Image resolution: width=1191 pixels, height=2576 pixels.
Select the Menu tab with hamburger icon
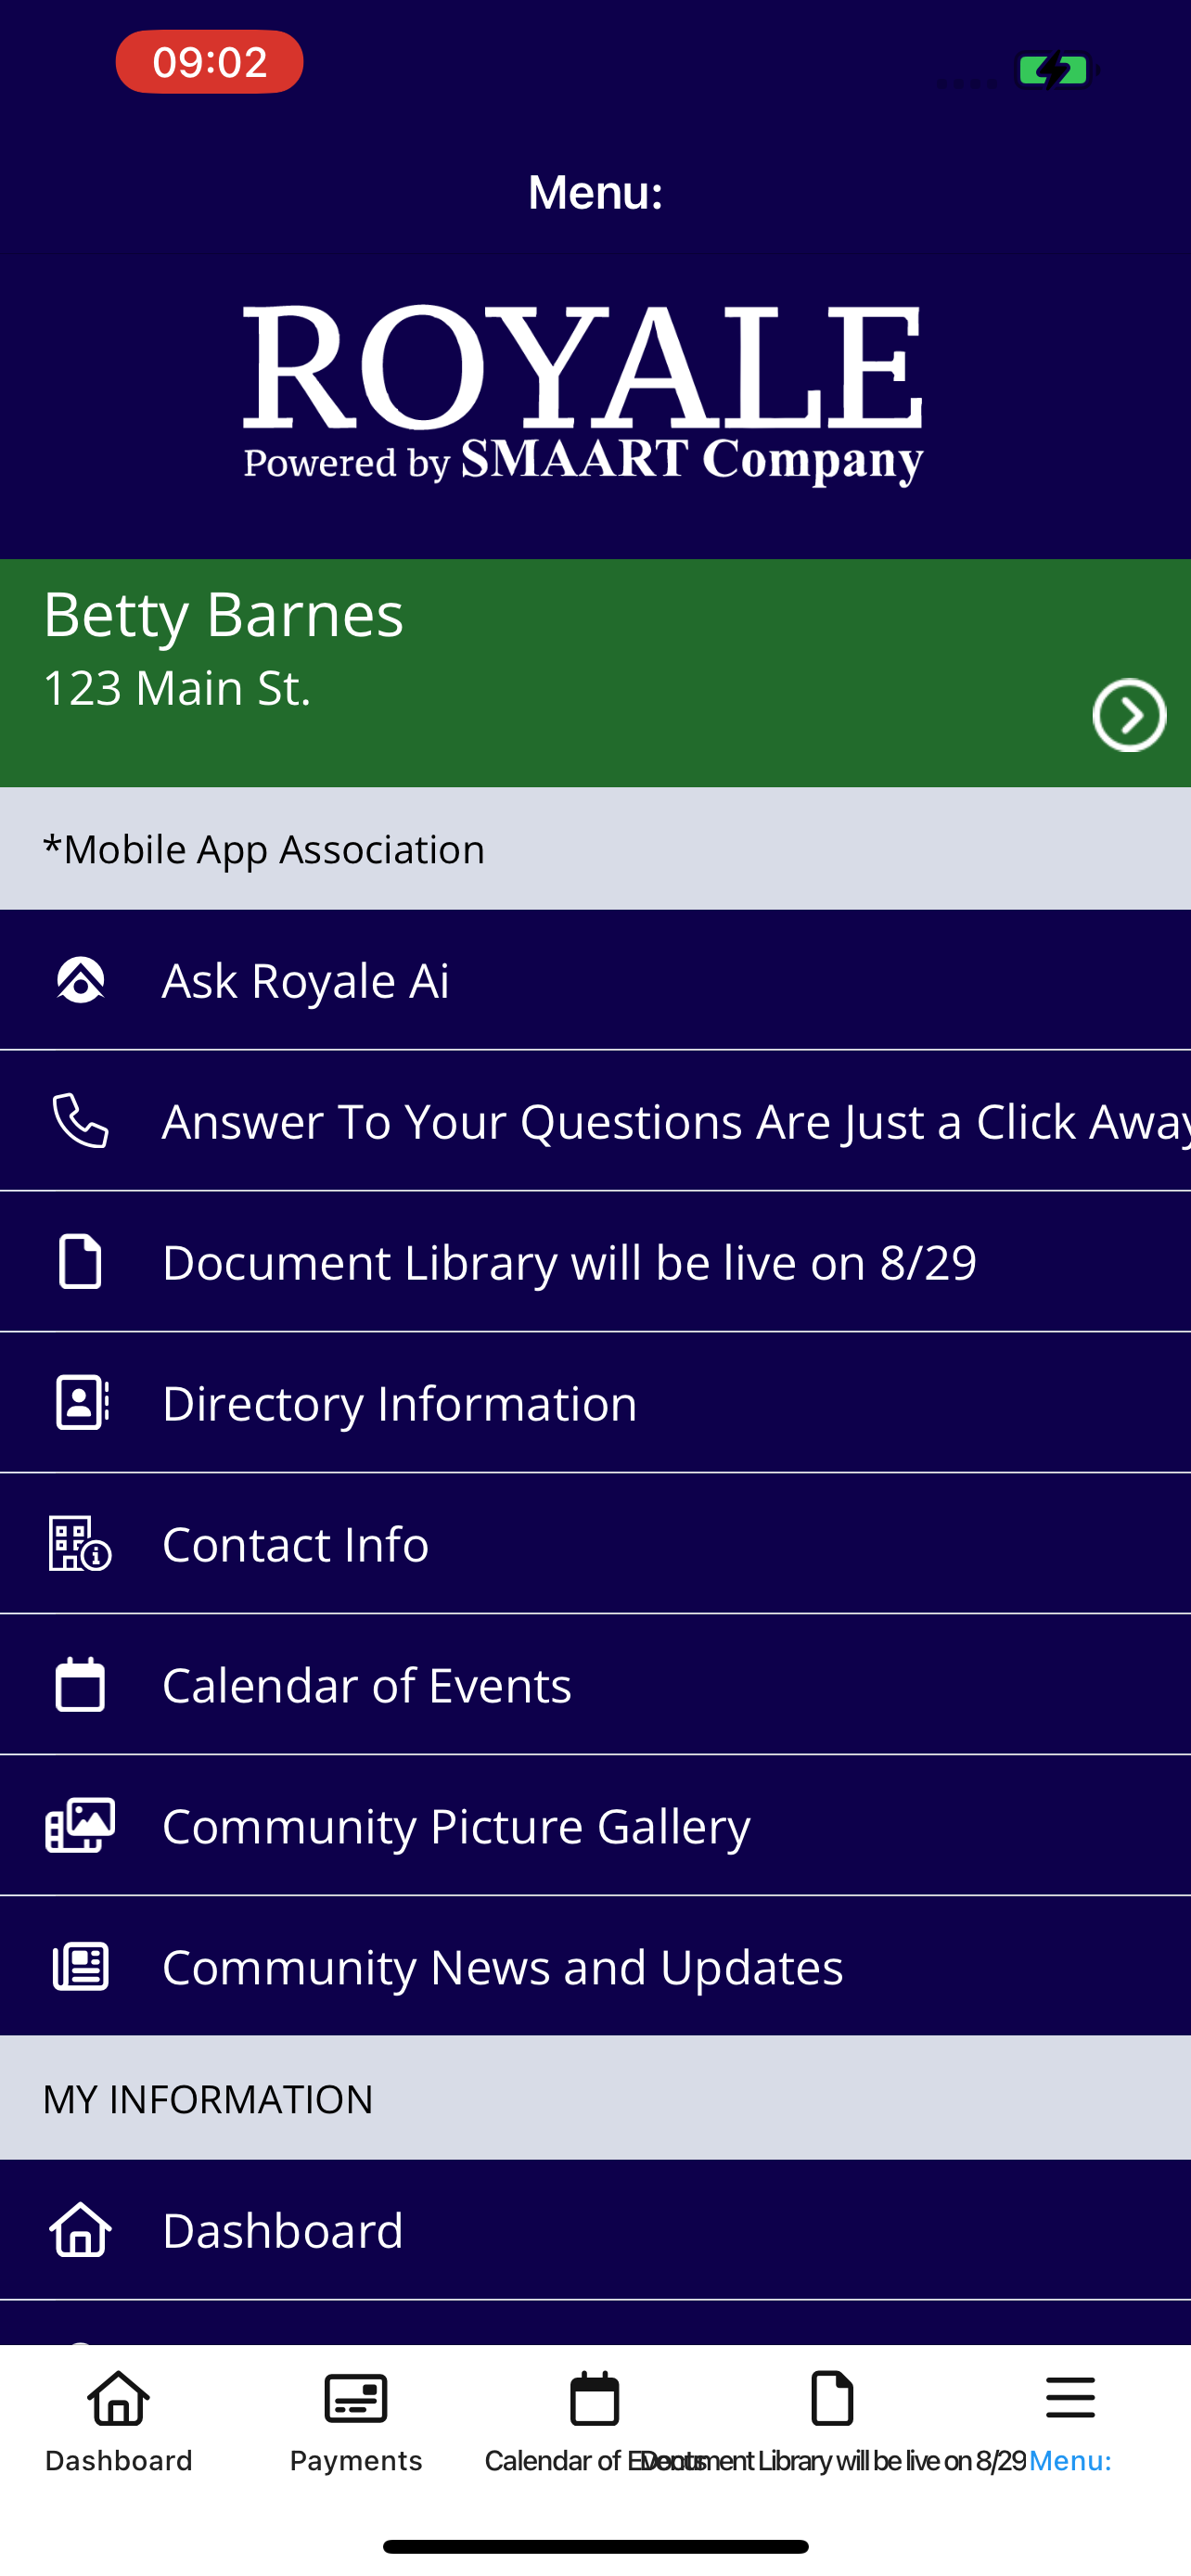[x=1070, y=2422]
